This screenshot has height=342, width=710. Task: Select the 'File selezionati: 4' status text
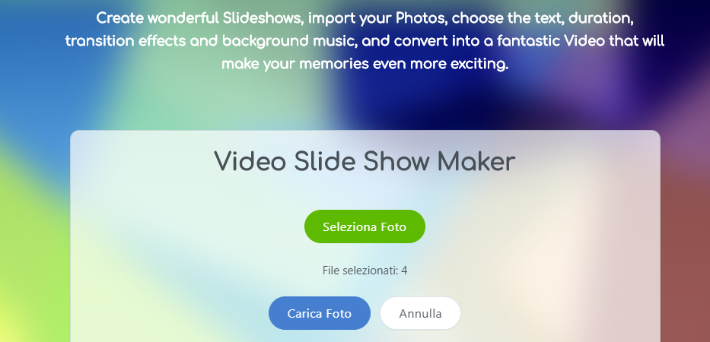click(x=365, y=271)
